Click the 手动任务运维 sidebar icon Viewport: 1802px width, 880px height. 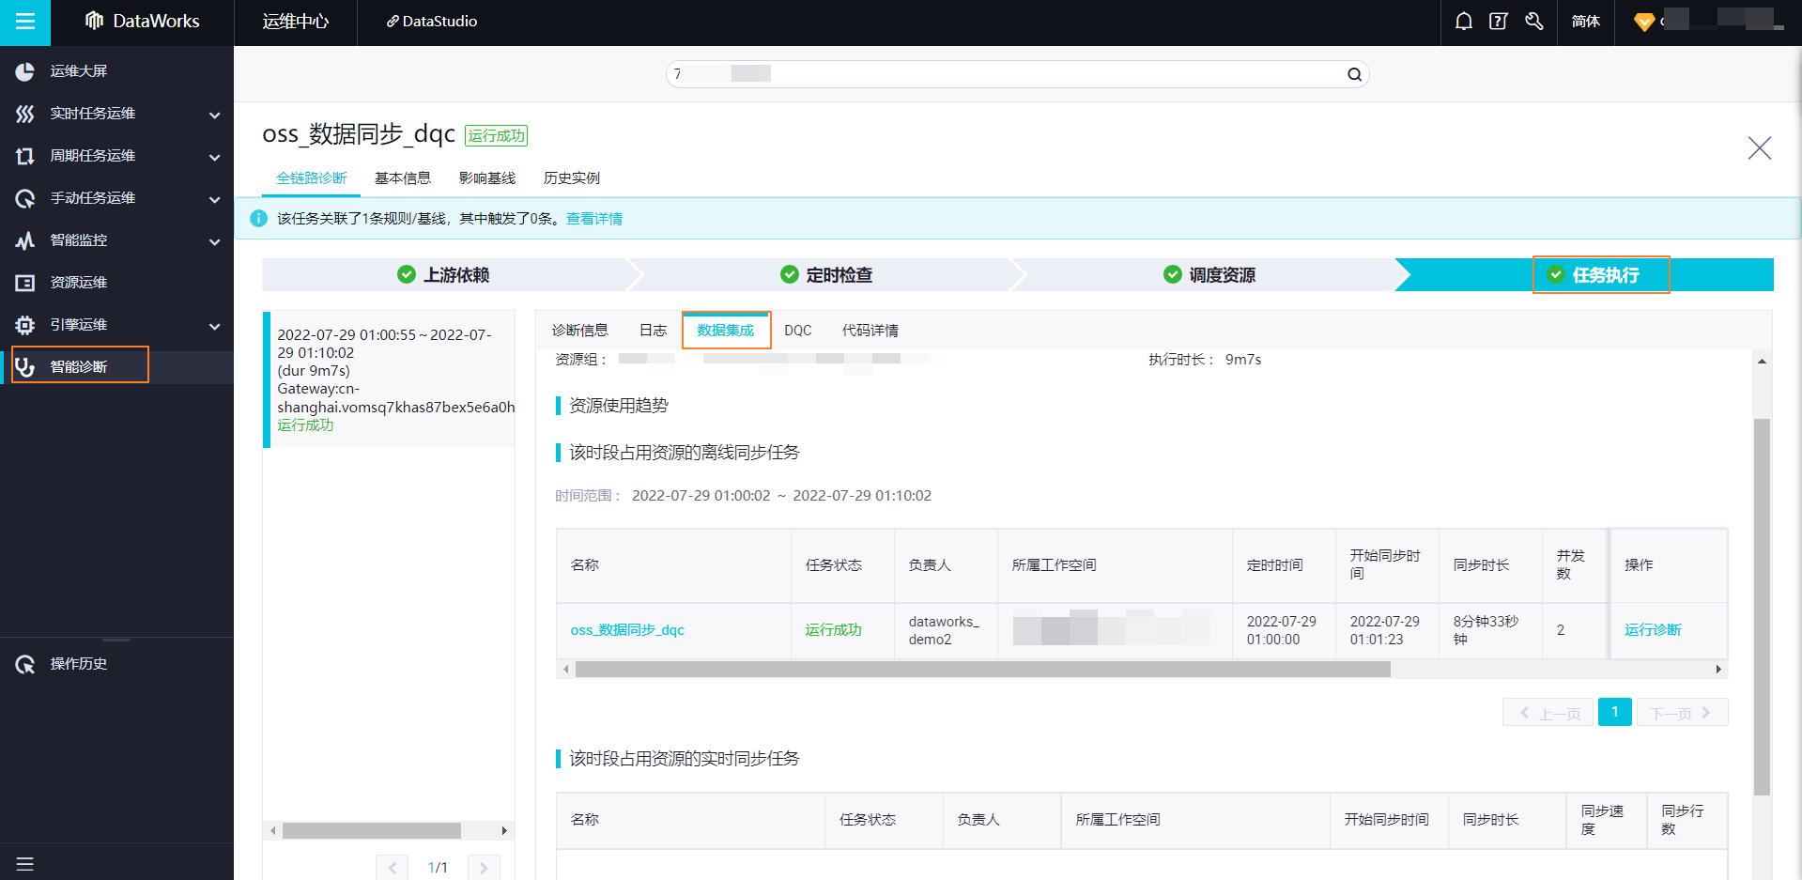pyautogui.click(x=25, y=198)
